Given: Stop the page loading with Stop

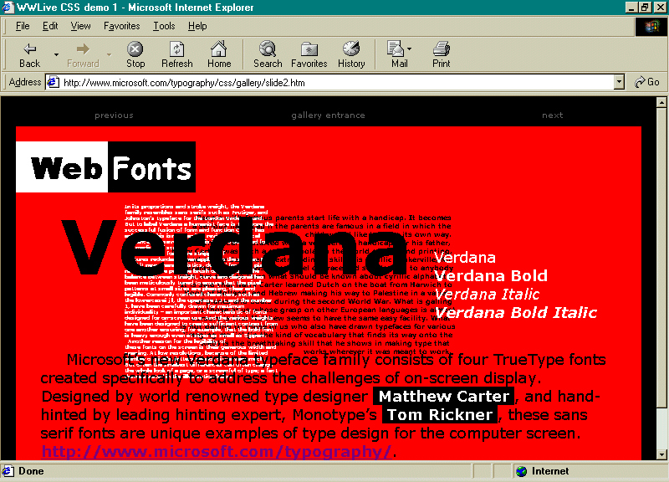Looking at the screenshot, I should tap(135, 55).
